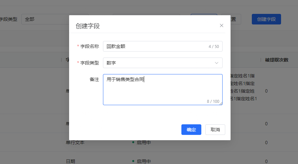Click the 创建字段 button in background page
Image resolution: width=298 pixels, height=164 pixels.
266,19
